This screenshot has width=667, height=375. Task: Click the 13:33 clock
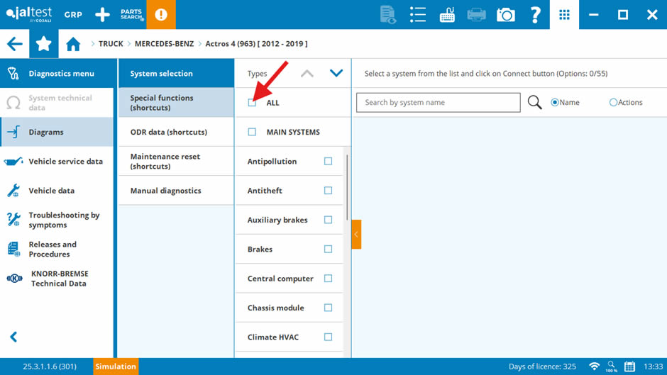click(x=653, y=366)
